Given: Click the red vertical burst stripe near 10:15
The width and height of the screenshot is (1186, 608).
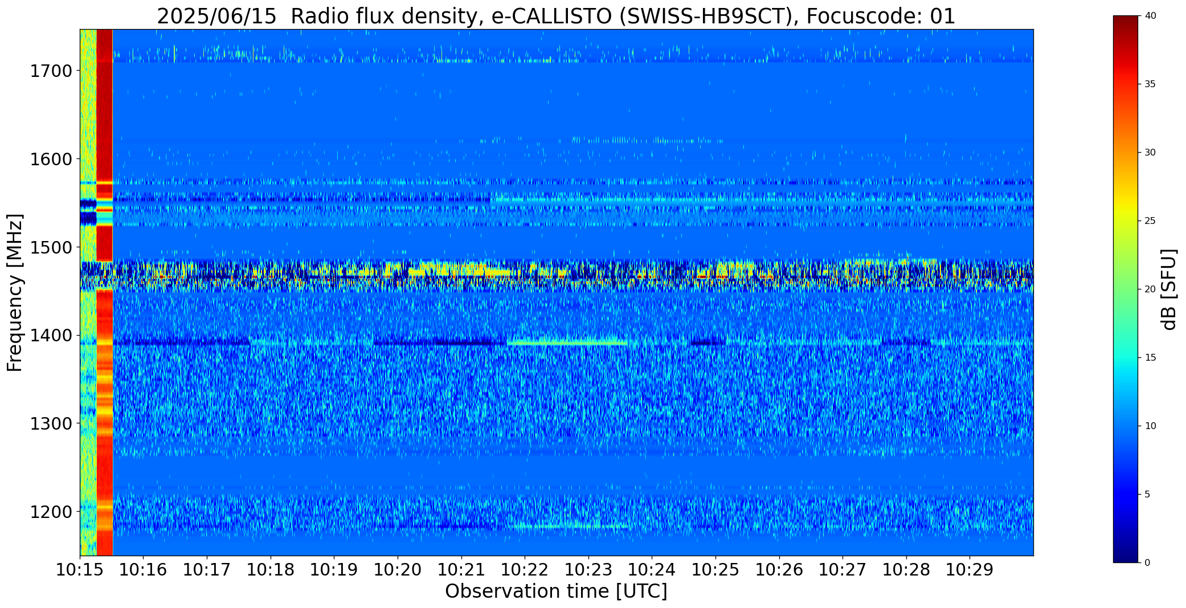Looking at the screenshot, I should pyautogui.click(x=105, y=292).
